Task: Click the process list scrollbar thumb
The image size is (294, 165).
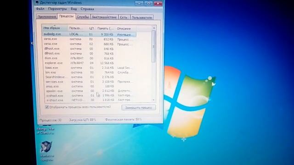Action: pyautogui.click(x=154, y=46)
